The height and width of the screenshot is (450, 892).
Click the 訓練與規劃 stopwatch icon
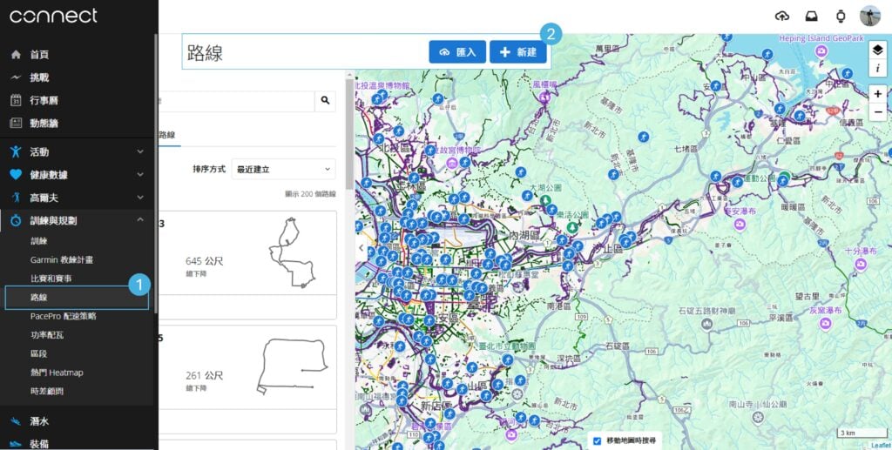(16, 220)
